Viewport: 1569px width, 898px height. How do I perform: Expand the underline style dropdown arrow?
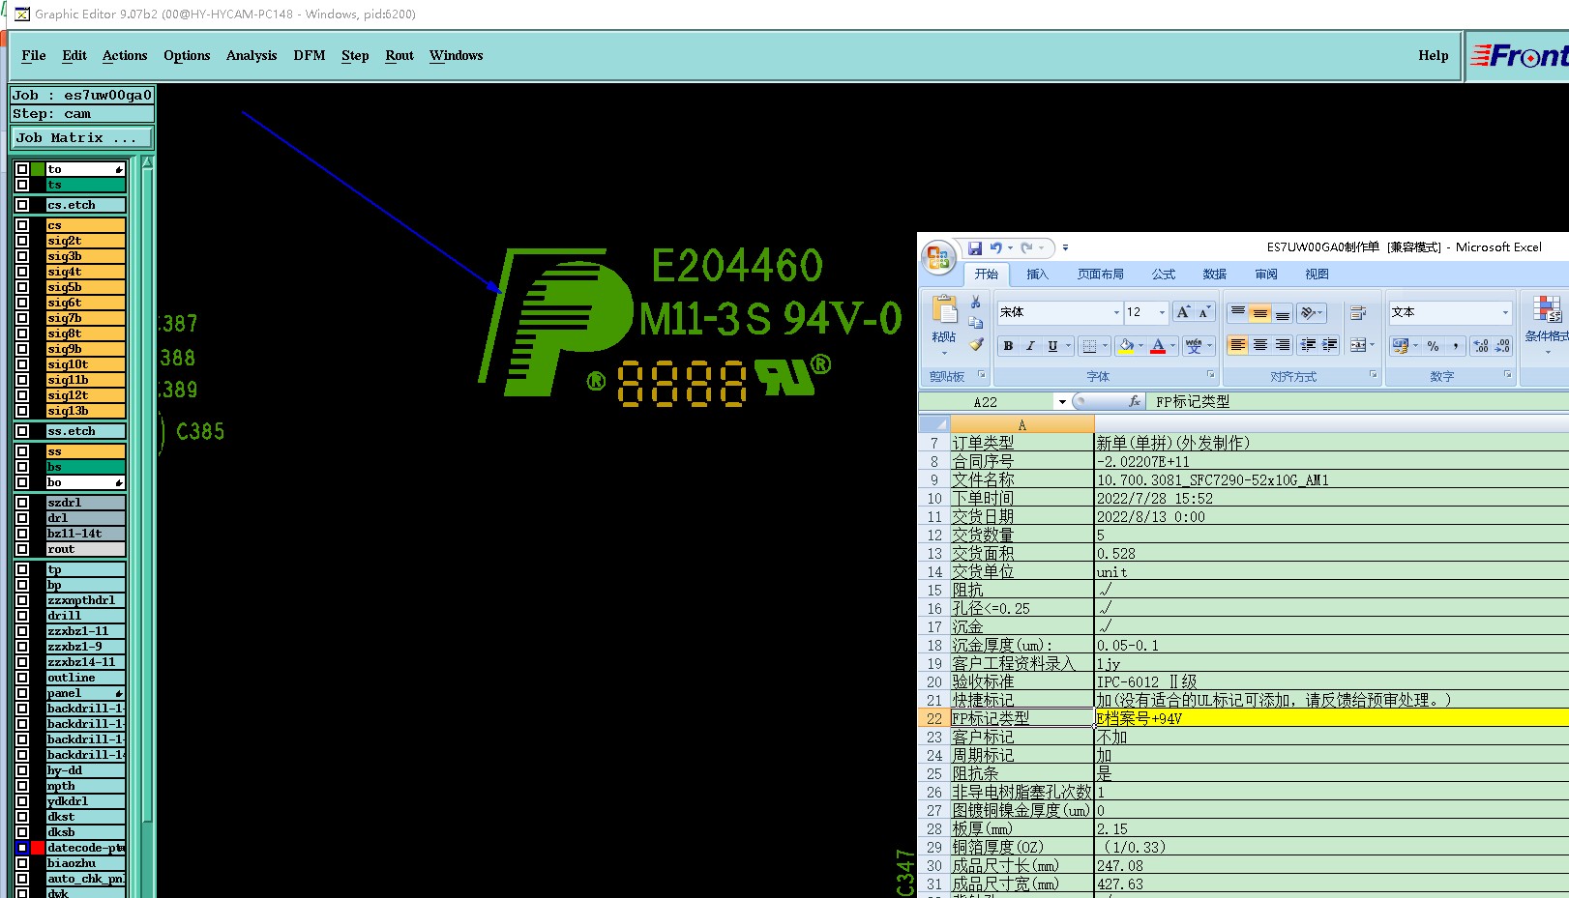click(1068, 346)
